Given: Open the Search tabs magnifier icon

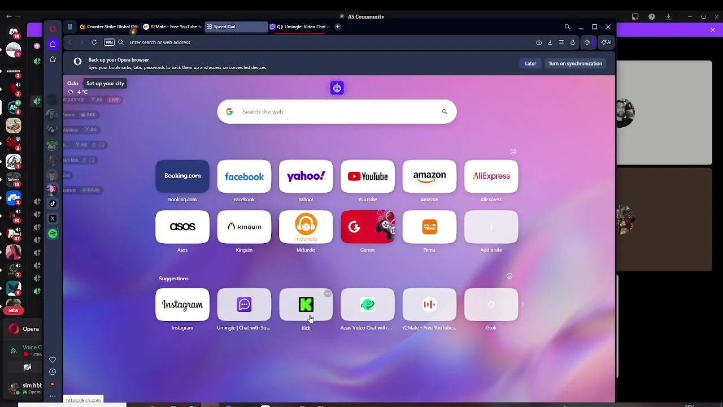Looking at the screenshot, I should (567, 27).
